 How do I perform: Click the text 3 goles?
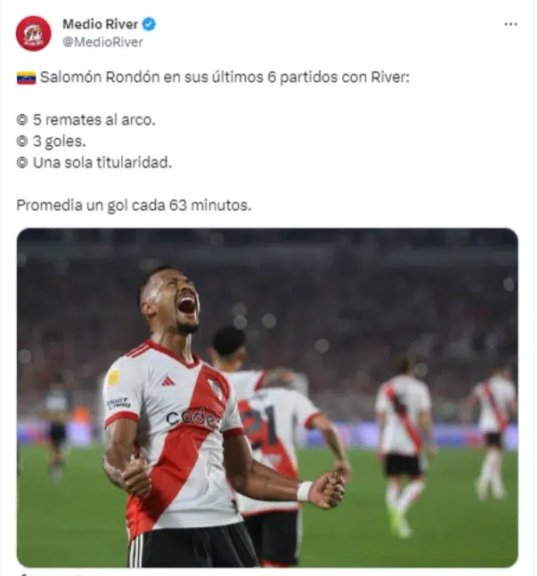(59, 142)
